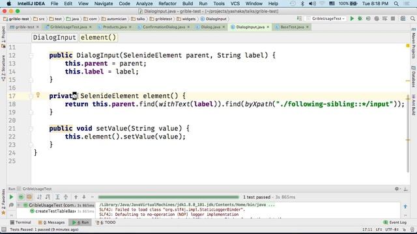
Task: Click the Favorites star icon
Action: (x=3, y=213)
